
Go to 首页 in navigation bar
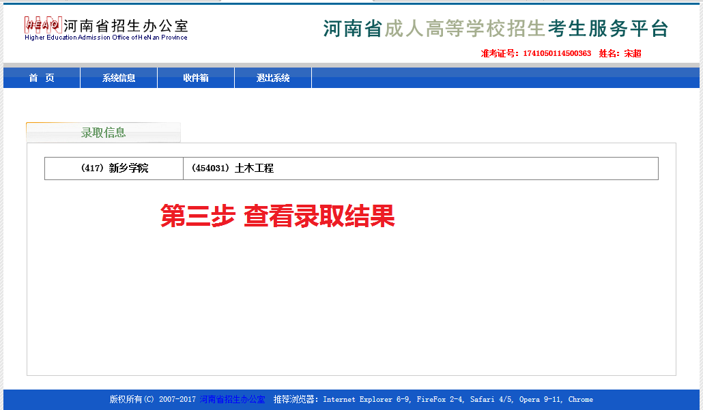point(42,78)
